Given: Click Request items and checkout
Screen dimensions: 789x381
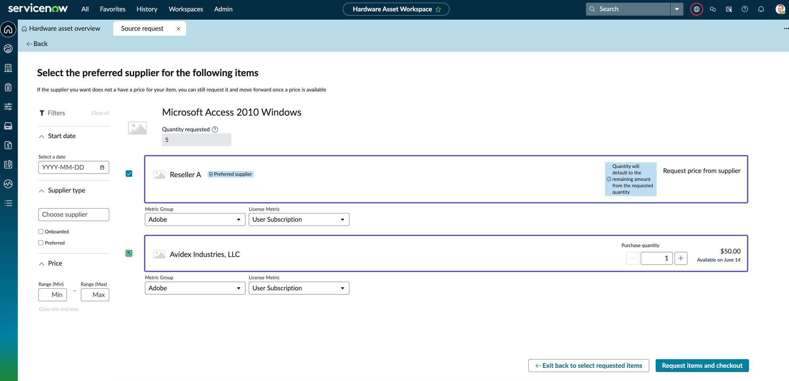Looking at the screenshot, I should 702,366.
